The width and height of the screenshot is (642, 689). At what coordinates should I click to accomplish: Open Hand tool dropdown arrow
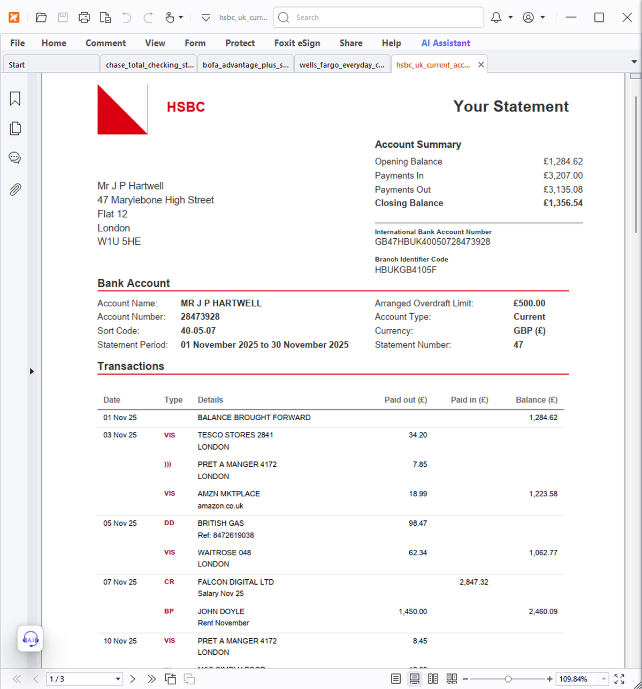pyautogui.click(x=181, y=17)
